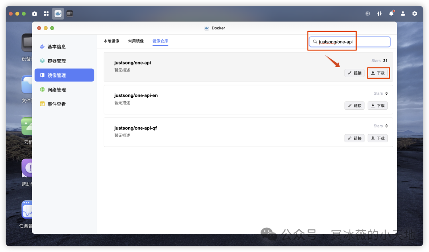Click 下载 for justsong/one-api-qf
This screenshot has width=429, height=252.
[378, 138]
